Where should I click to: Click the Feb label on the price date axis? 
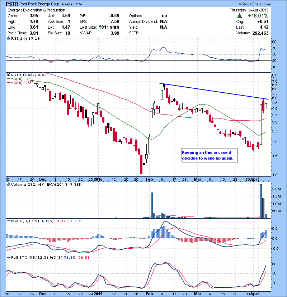point(149,179)
